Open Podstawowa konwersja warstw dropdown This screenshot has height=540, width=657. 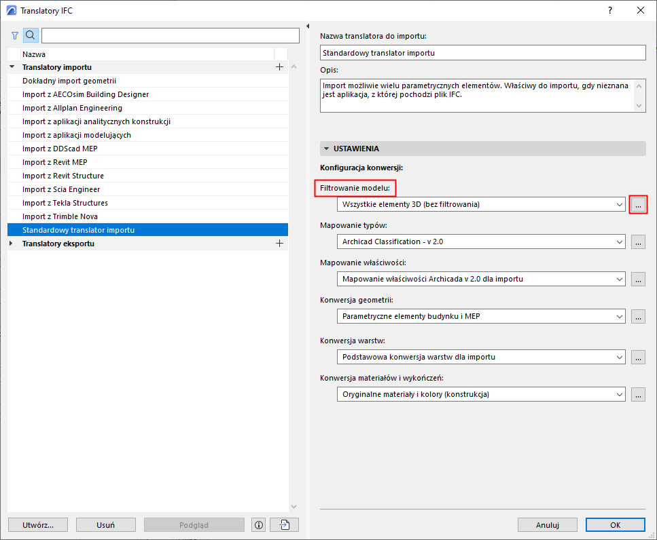[x=481, y=357]
